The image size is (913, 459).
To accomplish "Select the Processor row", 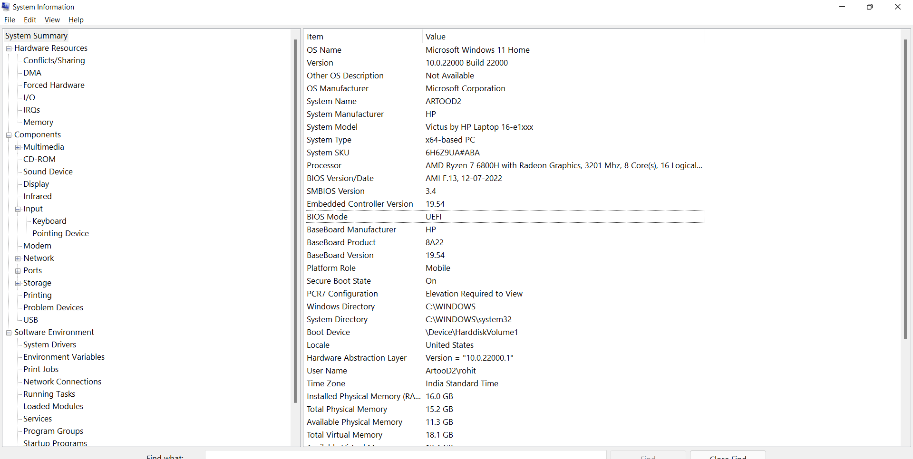I will click(505, 165).
